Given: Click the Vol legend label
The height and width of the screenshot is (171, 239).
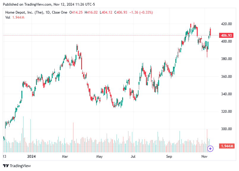Looking at the screenshot, I should [x=7, y=17].
